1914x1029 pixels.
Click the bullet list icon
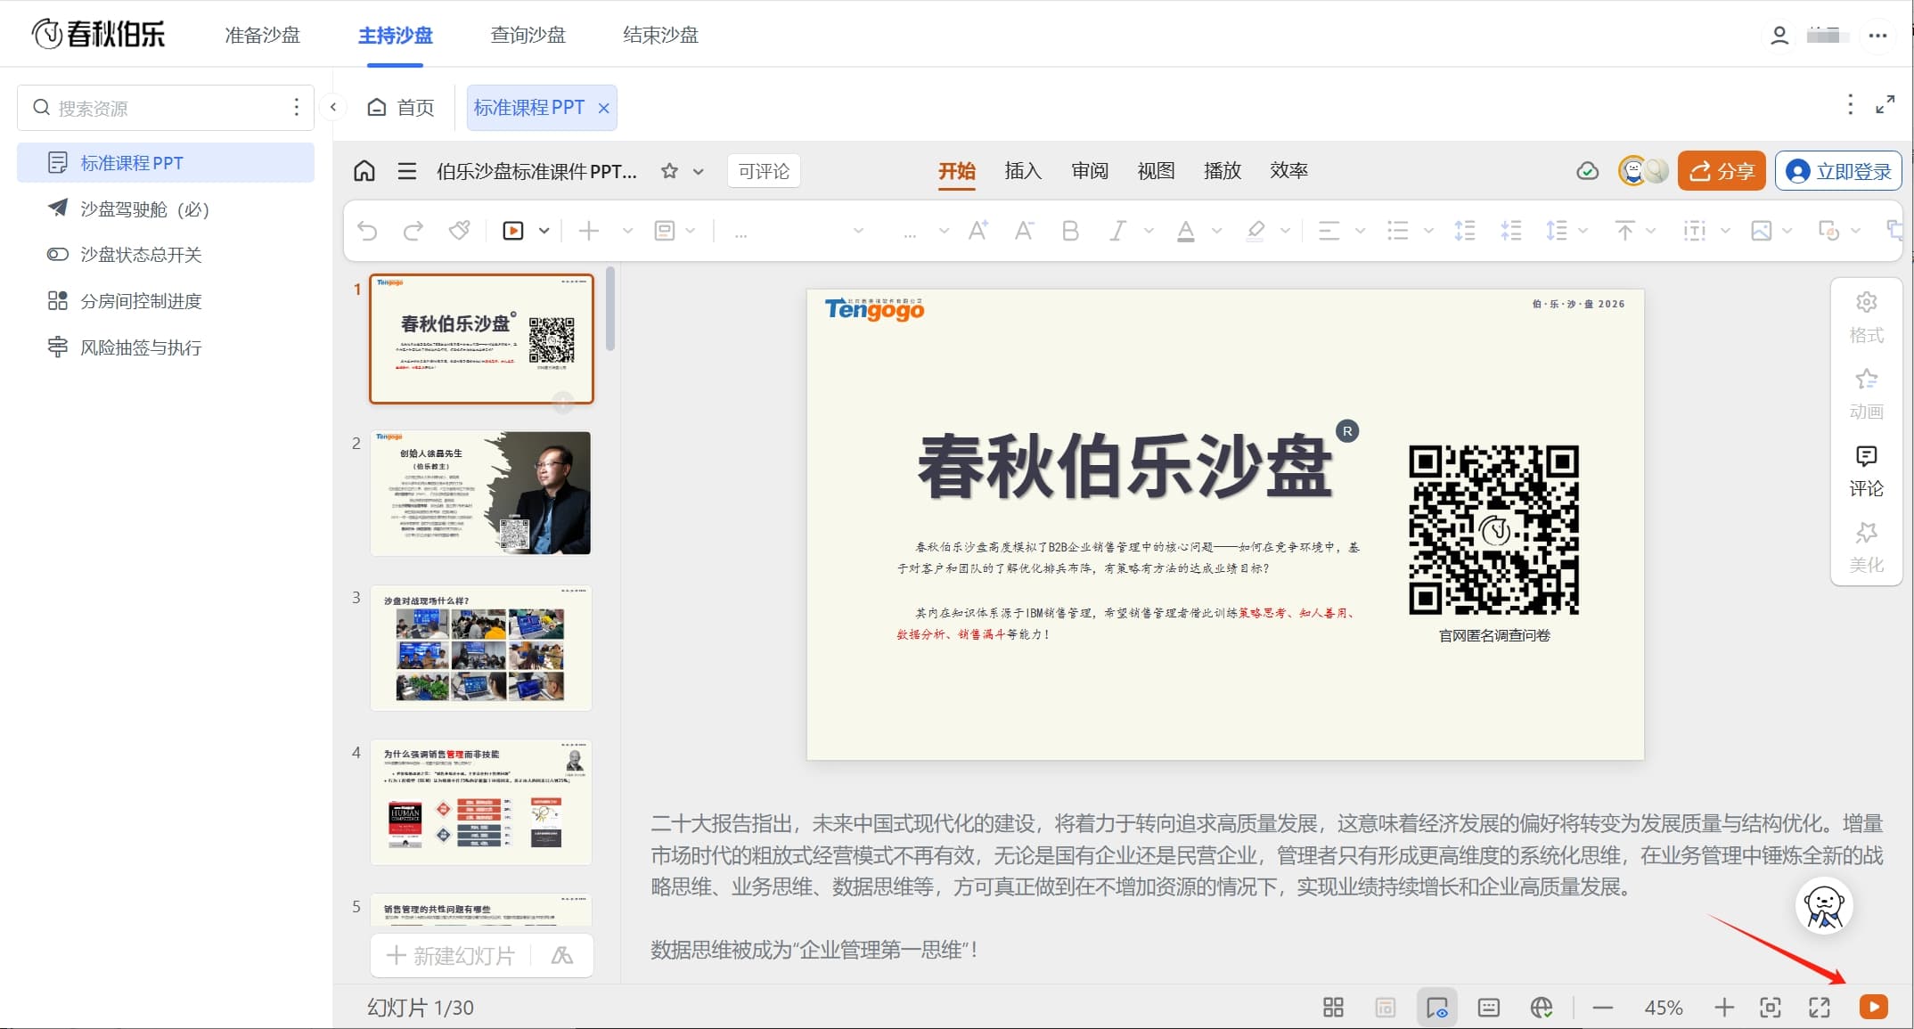point(1397,231)
